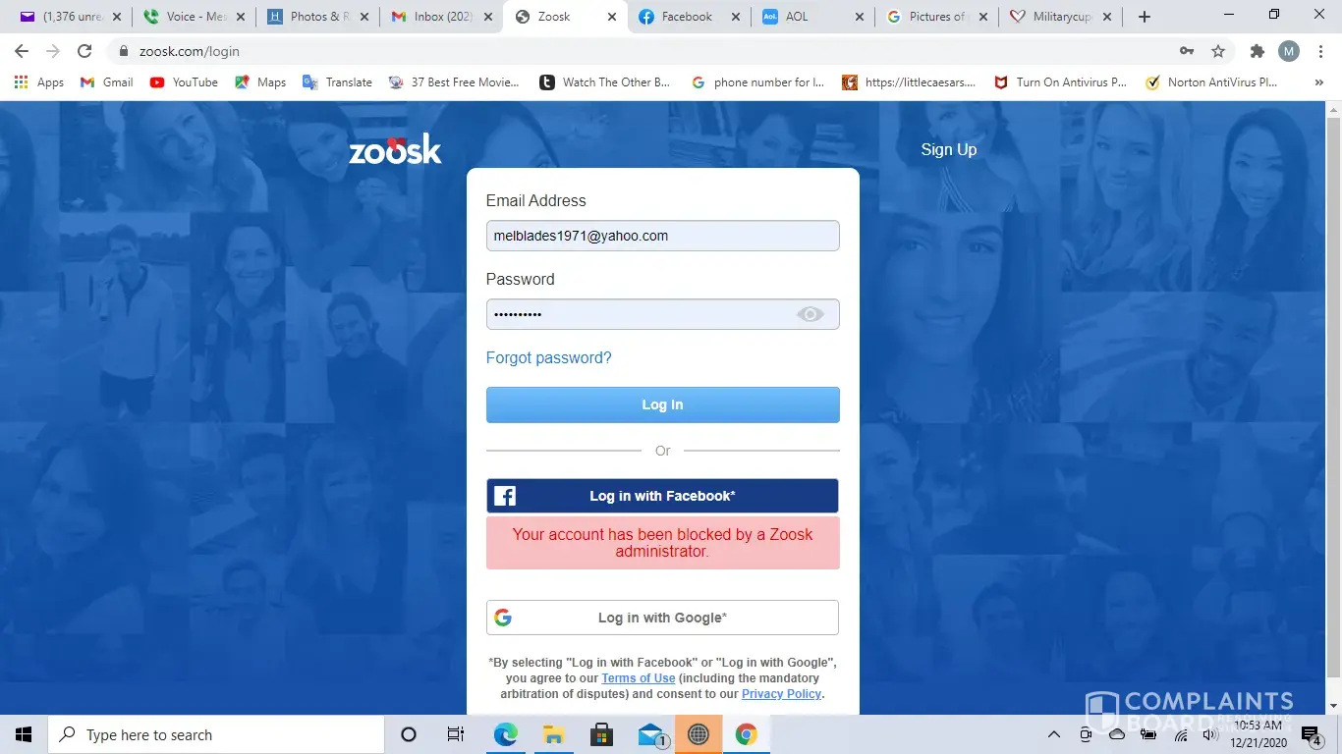The height and width of the screenshot is (754, 1342).
Task: Click the browser forward arrow
Action: (53, 51)
